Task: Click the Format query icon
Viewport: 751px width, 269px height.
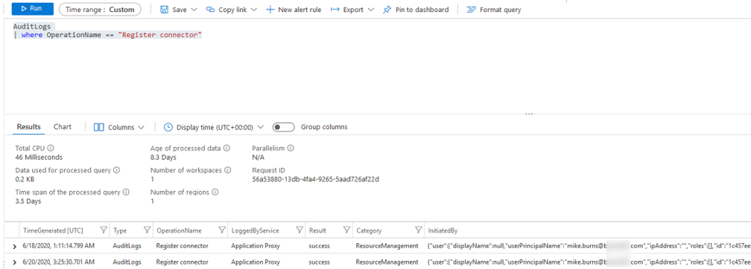Action: coord(472,10)
